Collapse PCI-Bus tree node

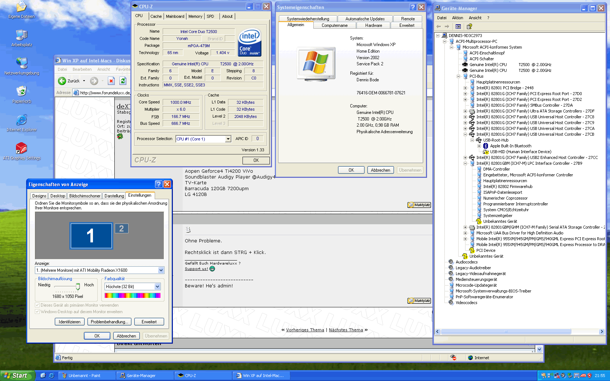coord(458,76)
